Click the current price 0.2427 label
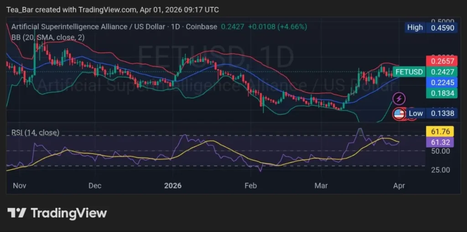Screen dimensions: 467x232 click(x=441, y=72)
